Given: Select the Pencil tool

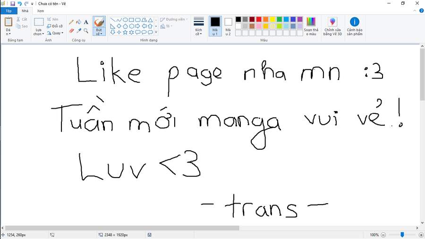Looking at the screenshot, I should click(71, 22).
